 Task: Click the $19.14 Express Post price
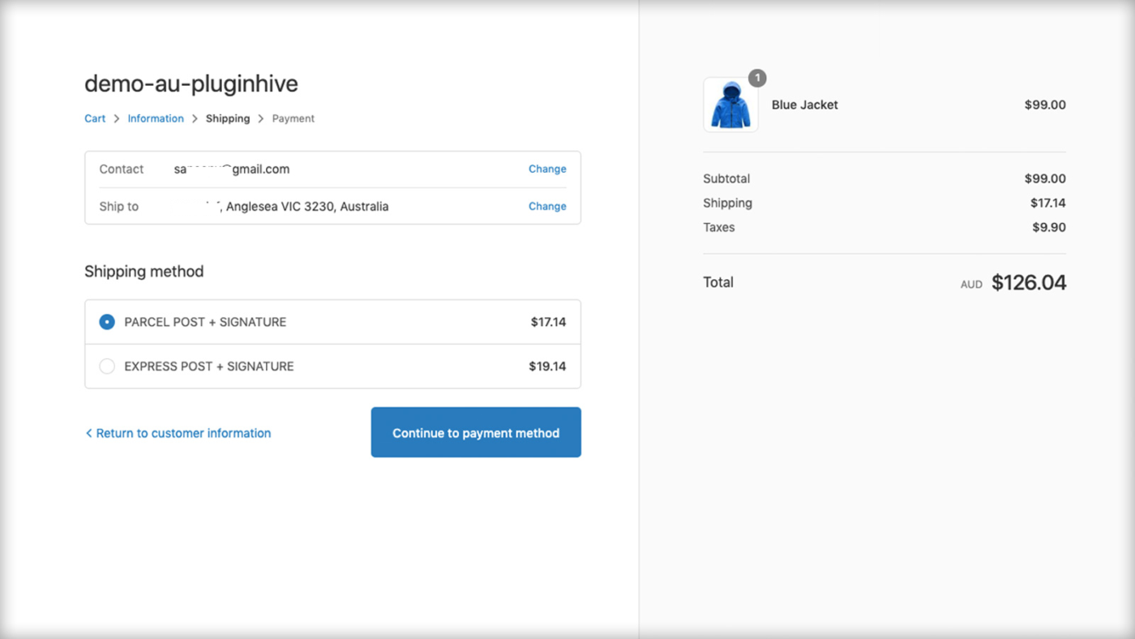click(x=548, y=367)
